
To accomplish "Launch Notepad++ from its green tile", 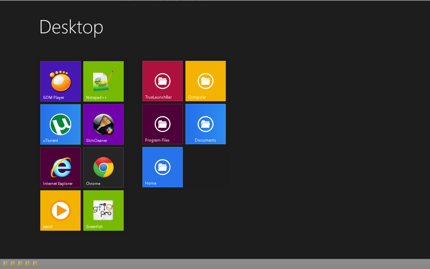I will (103, 81).
